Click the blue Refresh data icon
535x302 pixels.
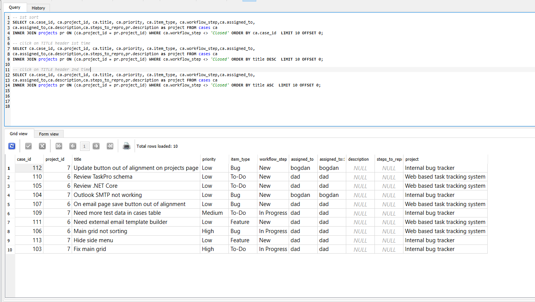tap(12, 146)
